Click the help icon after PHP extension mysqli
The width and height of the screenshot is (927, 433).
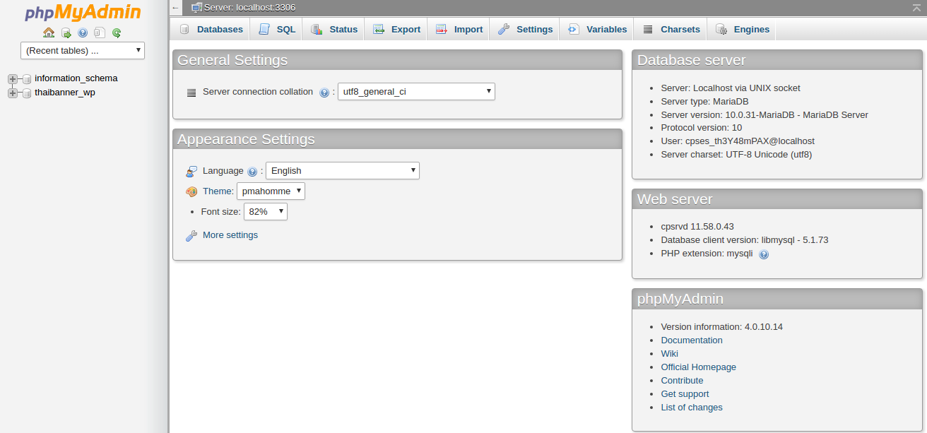(764, 254)
